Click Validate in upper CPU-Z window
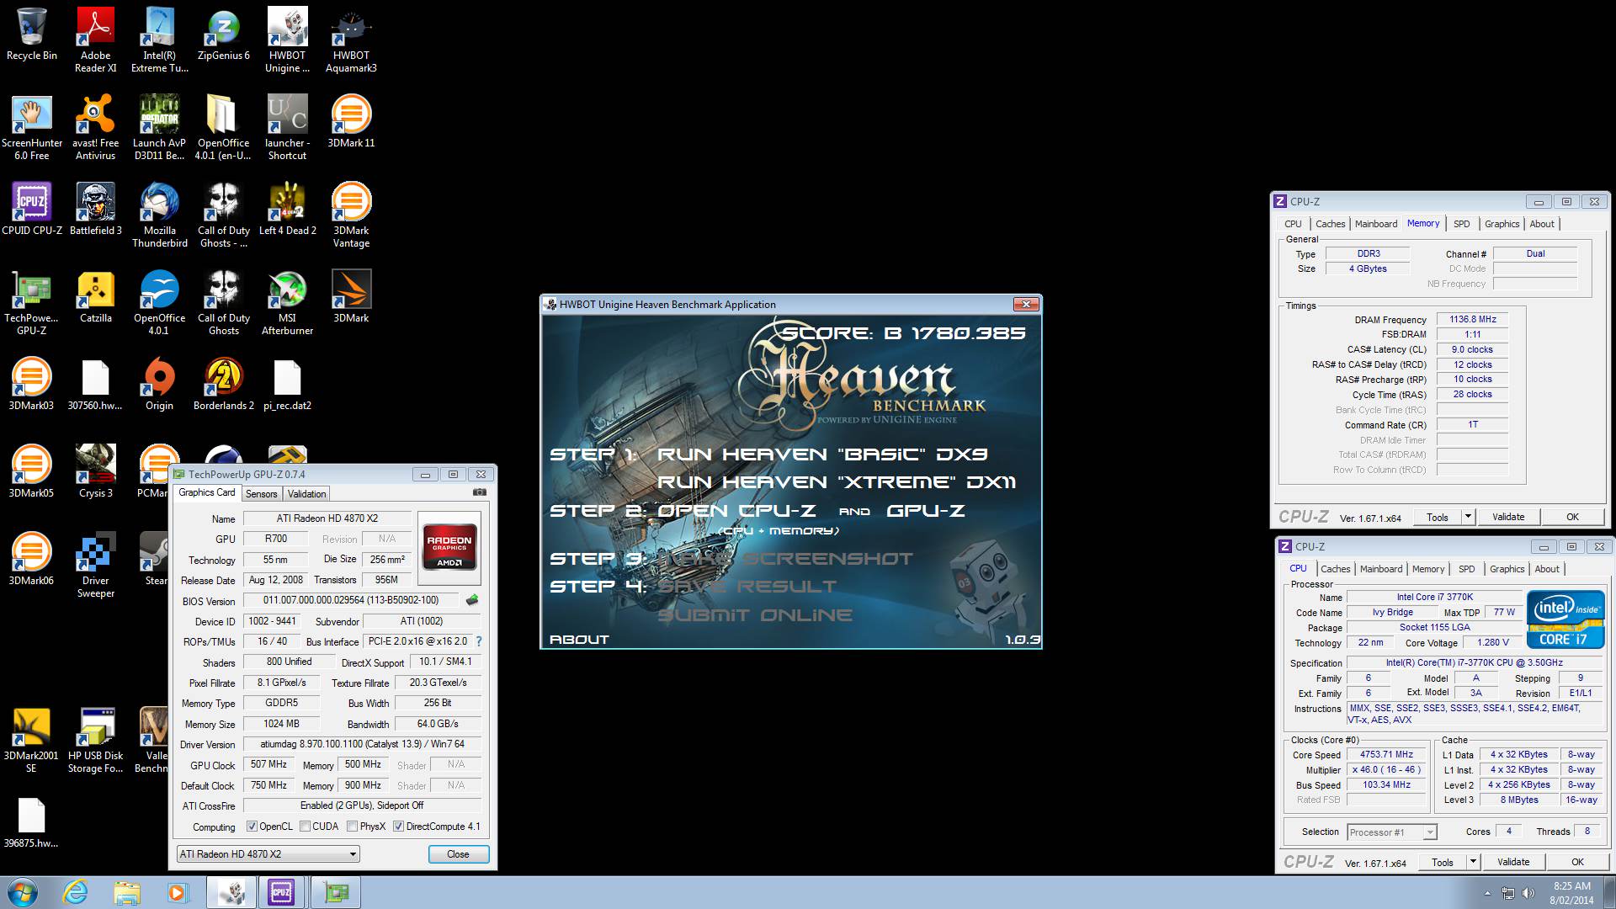Viewport: 1616px width, 909px height. pos(1508,517)
